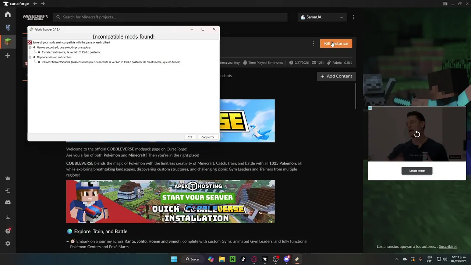
Task: Click the Cobbleverse banner image
Action: 247,121
